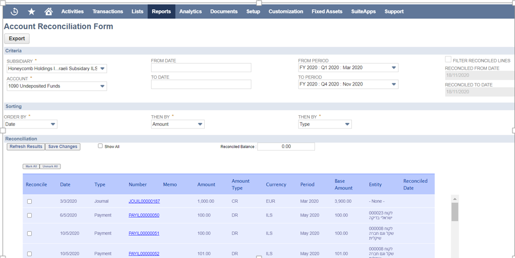Click the Reconciled Balance field
515x258 pixels.
click(x=286, y=146)
